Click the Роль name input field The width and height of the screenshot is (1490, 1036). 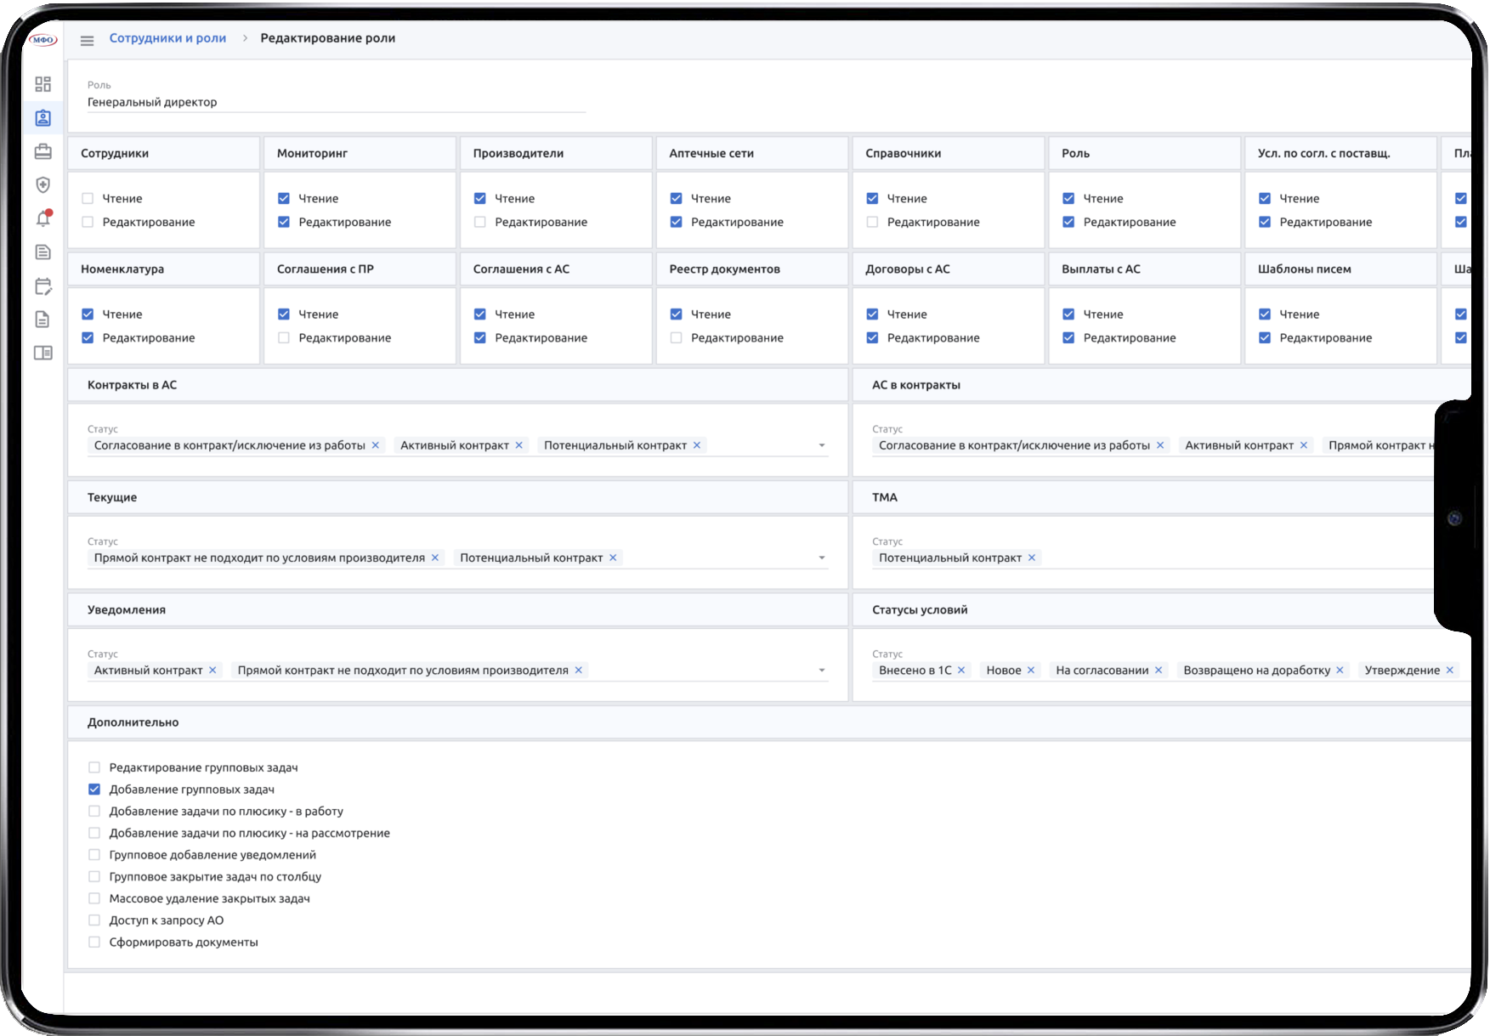(336, 102)
